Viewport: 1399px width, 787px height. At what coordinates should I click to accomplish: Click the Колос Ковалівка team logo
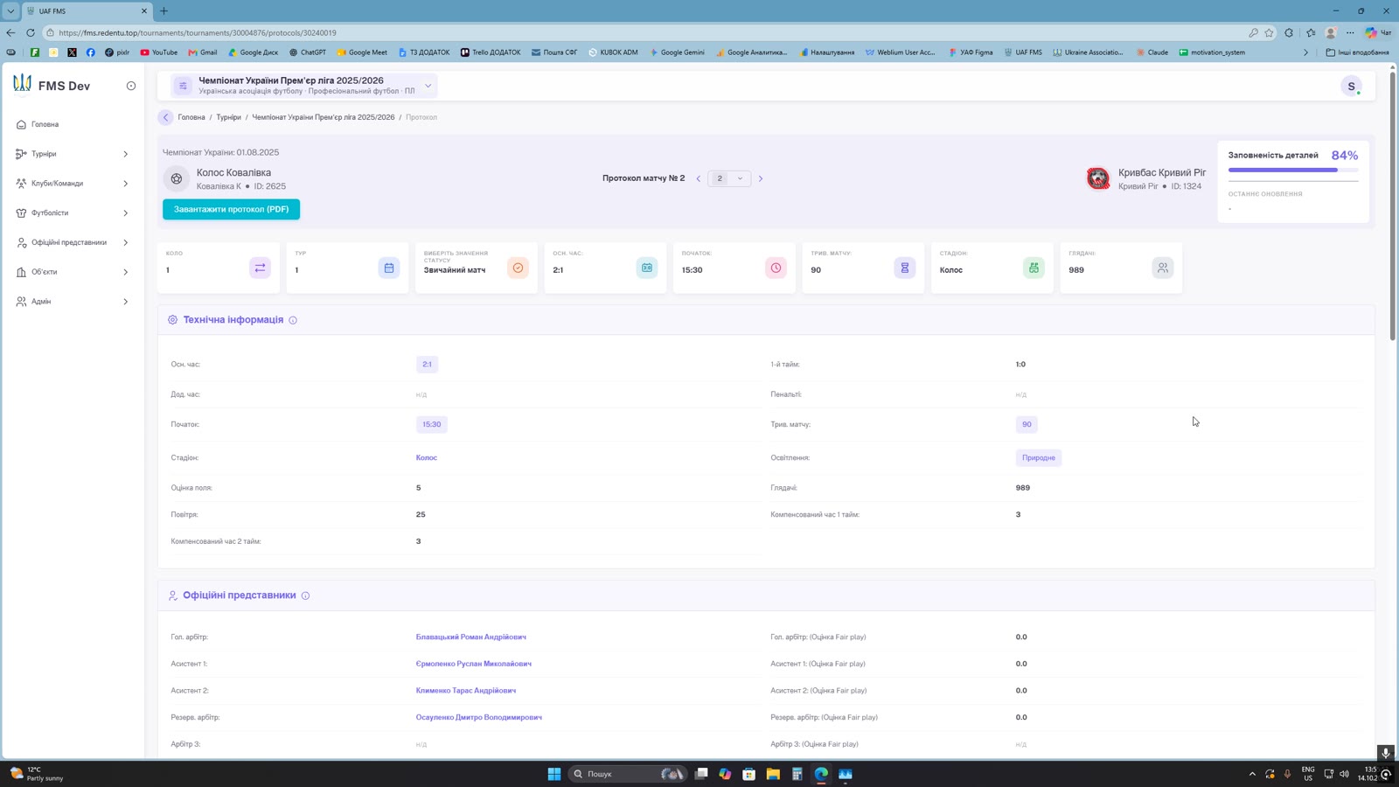pos(177,178)
